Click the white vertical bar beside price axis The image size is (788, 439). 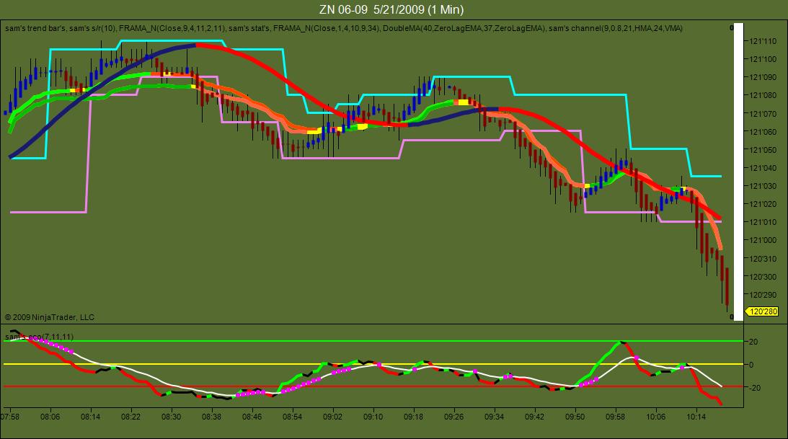tap(738, 172)
